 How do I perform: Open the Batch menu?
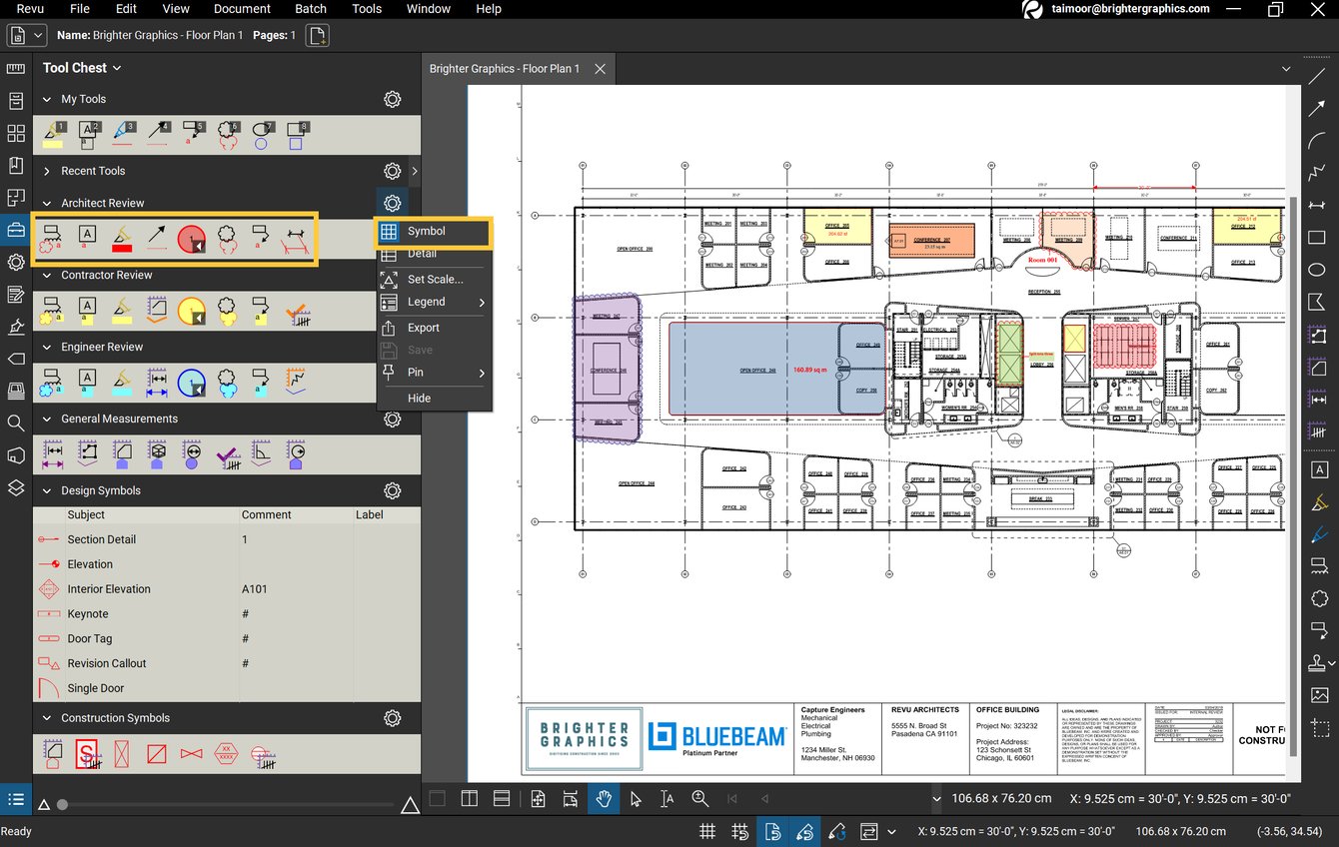[310, 9]
